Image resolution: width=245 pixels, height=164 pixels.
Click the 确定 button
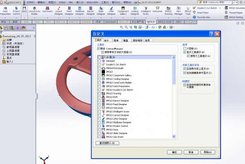[x=174, y=152]
